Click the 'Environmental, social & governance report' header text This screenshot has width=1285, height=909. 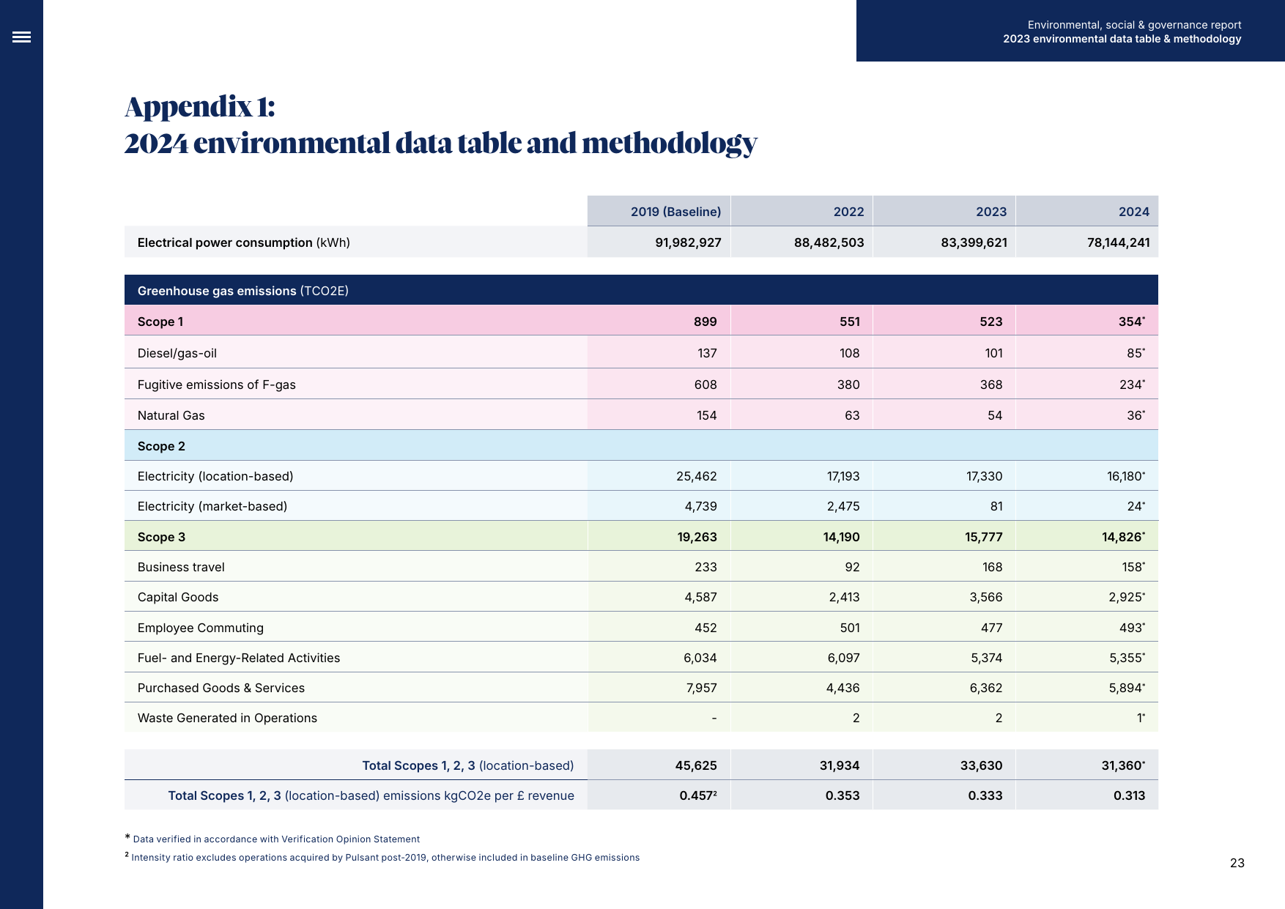pyautogui.click(x=1134, y=25)
